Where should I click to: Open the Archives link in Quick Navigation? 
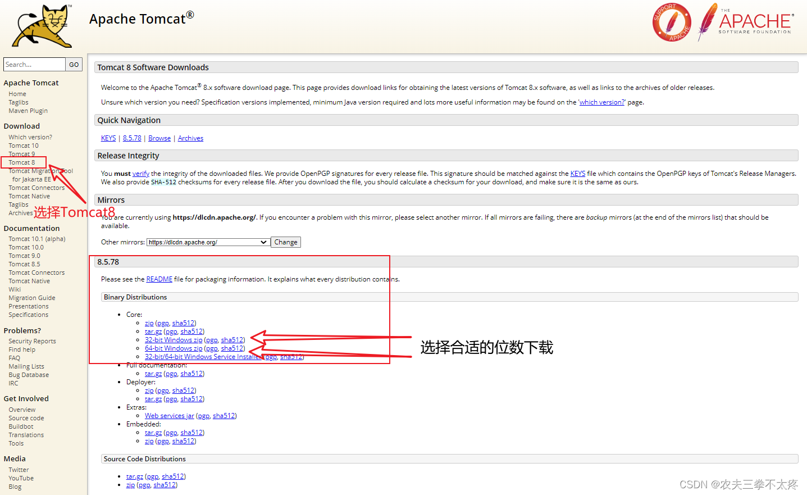click(190, 138)
